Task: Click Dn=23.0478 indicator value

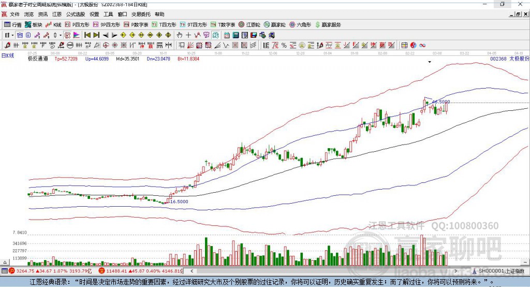Action: tap(158, 59)
